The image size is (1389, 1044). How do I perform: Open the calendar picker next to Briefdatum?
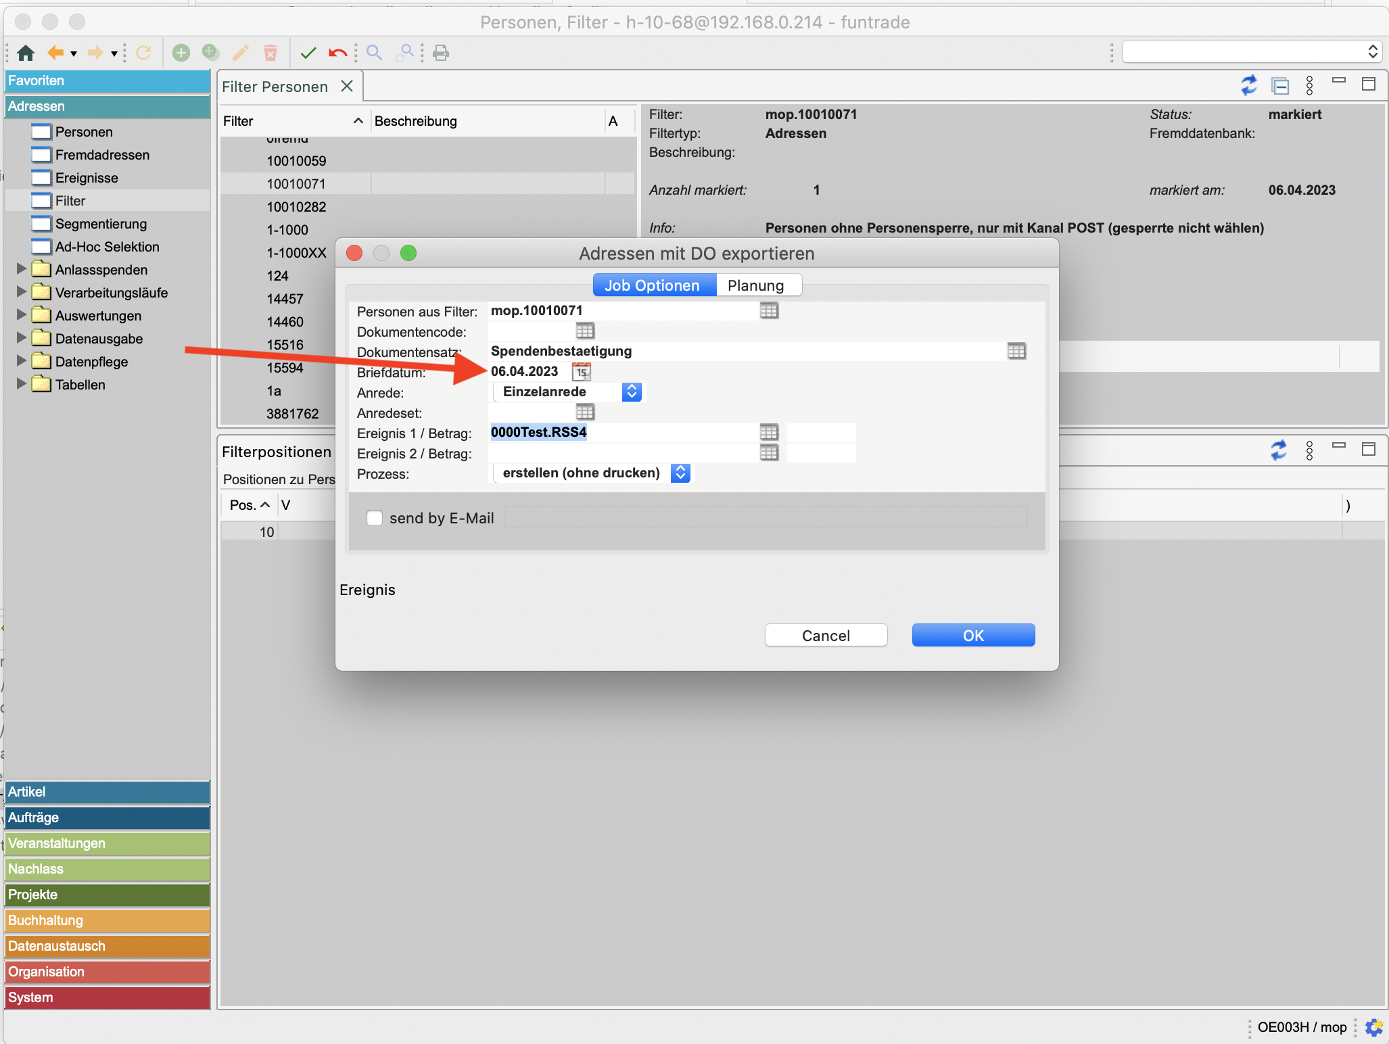click(x=582, y=371)
